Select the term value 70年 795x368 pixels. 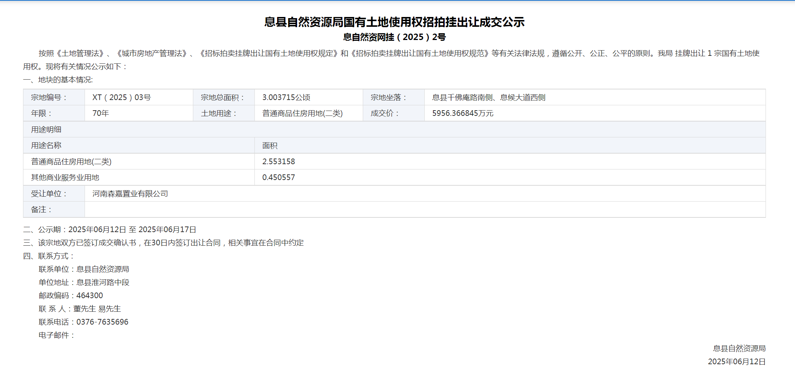tap(101, 113)
